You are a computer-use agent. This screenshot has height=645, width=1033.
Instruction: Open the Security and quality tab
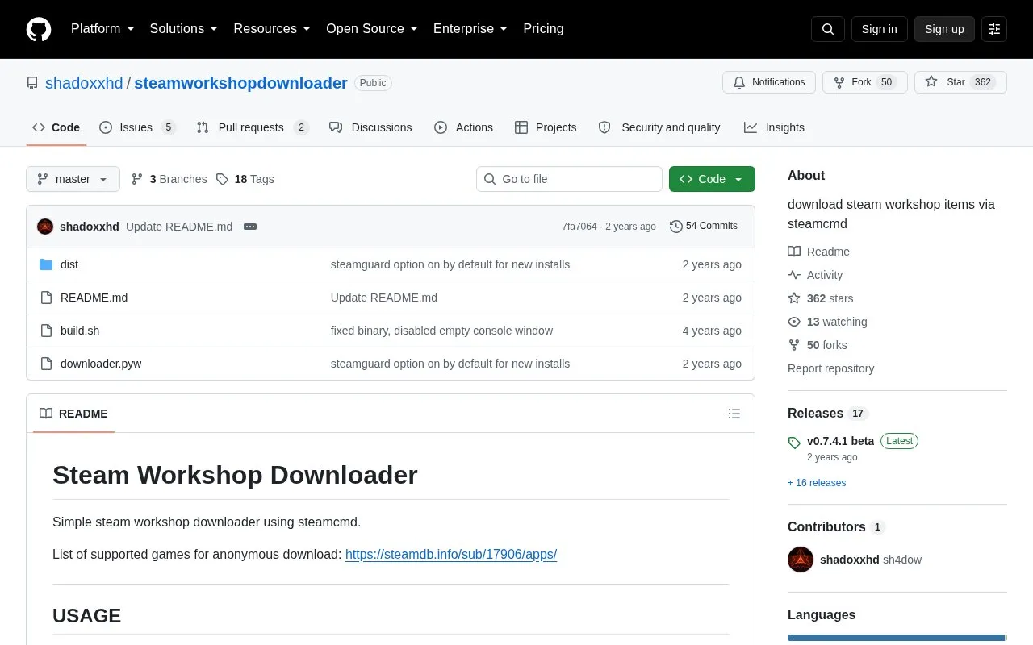coord(659,127)
